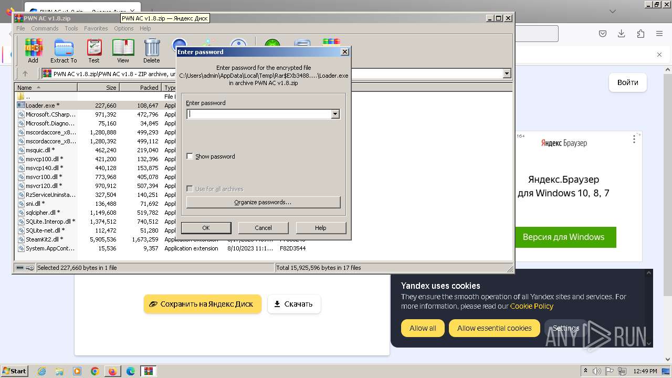
Task: Show hidden system tray icons
Action: tap(585, 371)
